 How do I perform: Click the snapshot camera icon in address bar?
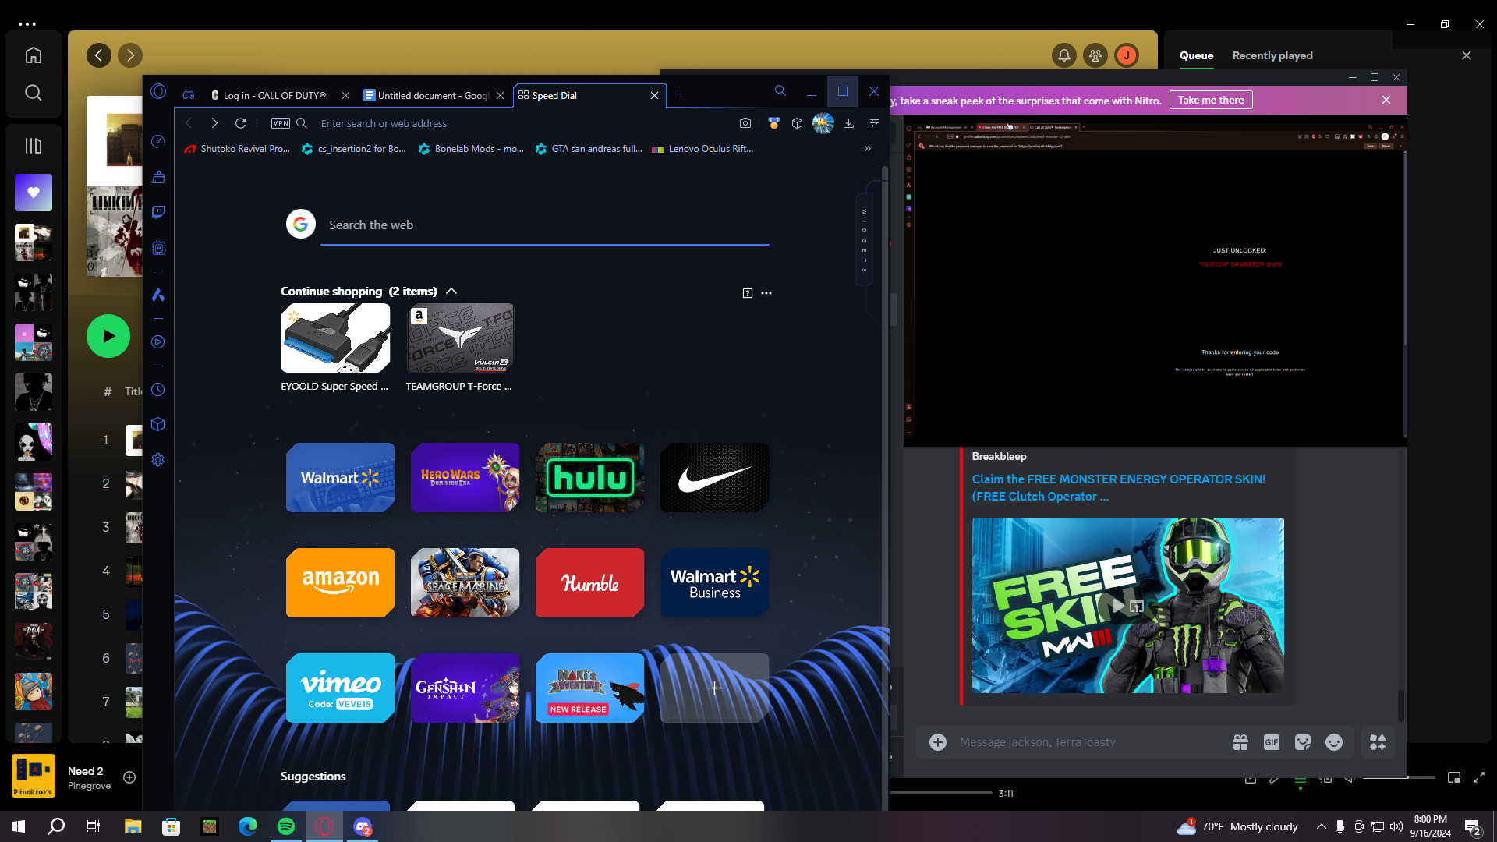[745, 123]
